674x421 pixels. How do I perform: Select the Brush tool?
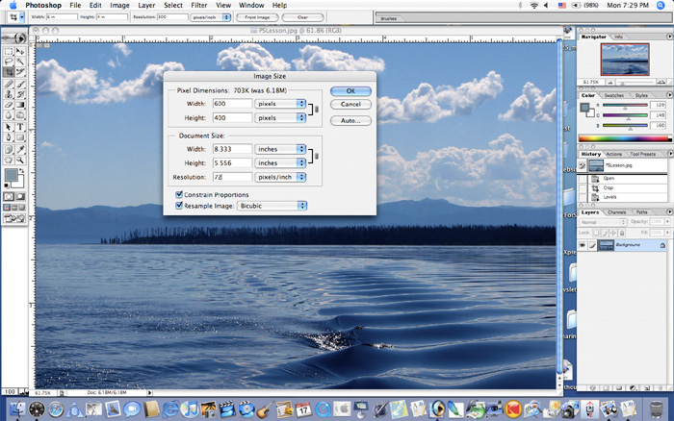click(20, 85)
